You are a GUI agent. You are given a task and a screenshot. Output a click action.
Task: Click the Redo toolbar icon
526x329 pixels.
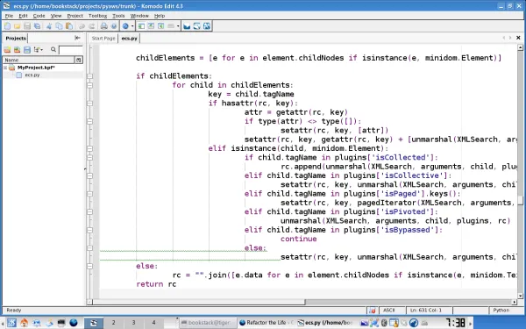point(91,26)
